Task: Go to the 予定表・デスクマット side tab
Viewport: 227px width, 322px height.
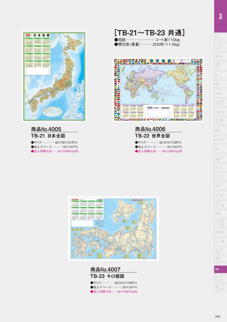Action: pos(221,260)
